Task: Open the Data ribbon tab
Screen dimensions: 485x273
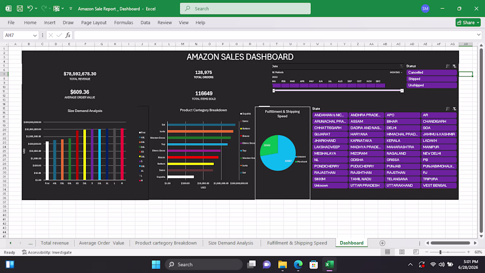Action: pos(145,23)
